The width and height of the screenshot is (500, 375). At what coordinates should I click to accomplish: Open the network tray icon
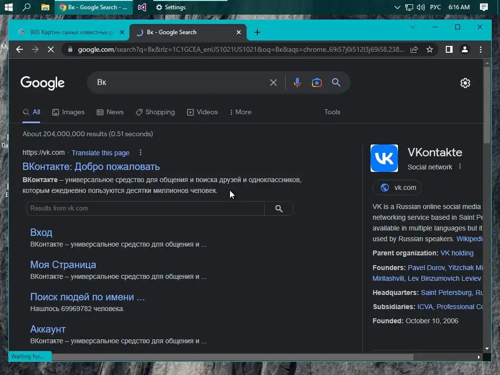409,7
